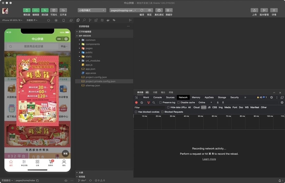Click the clear cache (清缓存) icon
Image resolution: width=285 pixels, height=183 pixels.
tap(169, 10)
